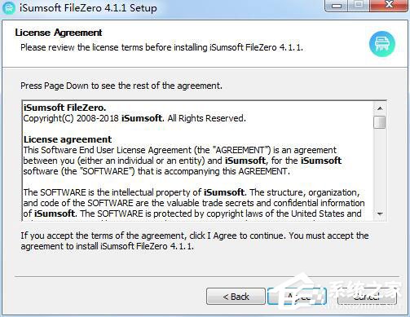Click the FileZero app icon in title bar

click(x=8, y=8)
